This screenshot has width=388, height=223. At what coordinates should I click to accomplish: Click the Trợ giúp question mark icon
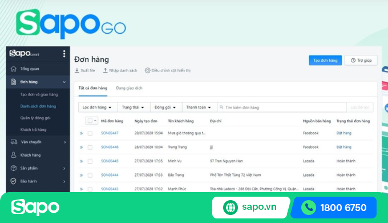pyautogui.click(x=353, y=60)
